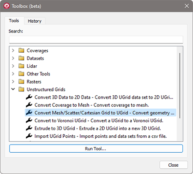Click the Convert to Voronoi UGrid wrench icon

tap(29, 120)
